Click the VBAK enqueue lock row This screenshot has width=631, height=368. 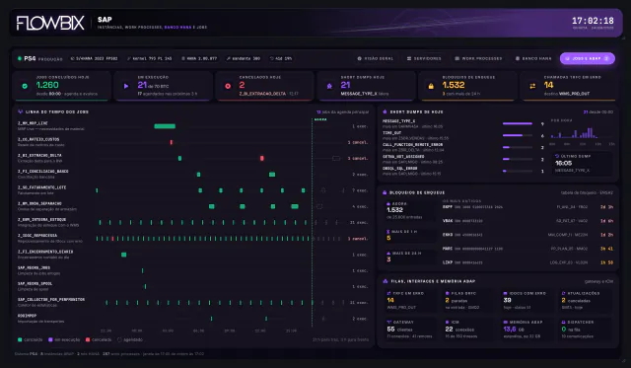point(527,221)
